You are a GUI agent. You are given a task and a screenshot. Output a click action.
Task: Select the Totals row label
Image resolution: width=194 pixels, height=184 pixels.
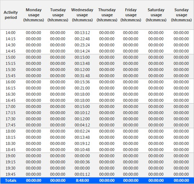10,180
